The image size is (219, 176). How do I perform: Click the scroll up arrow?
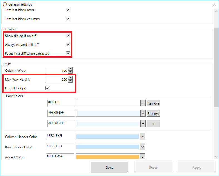coord(216,11)
